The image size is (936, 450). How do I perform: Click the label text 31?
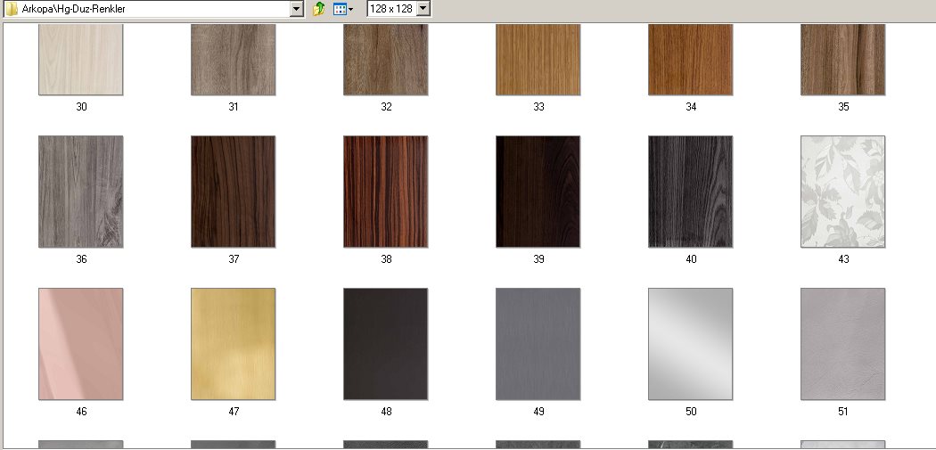[234, 107]
